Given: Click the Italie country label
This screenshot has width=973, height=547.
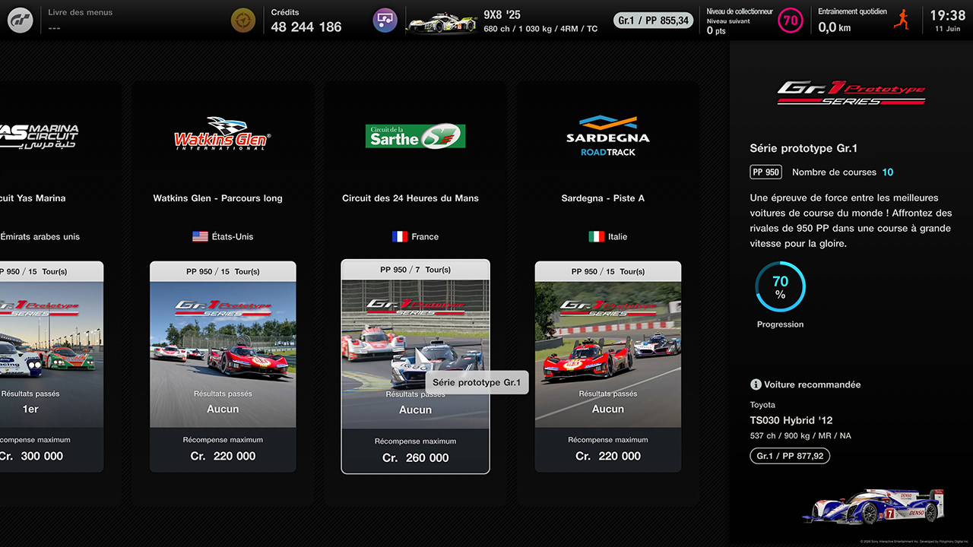Looking at the screenshot, I should pos(618,236).
